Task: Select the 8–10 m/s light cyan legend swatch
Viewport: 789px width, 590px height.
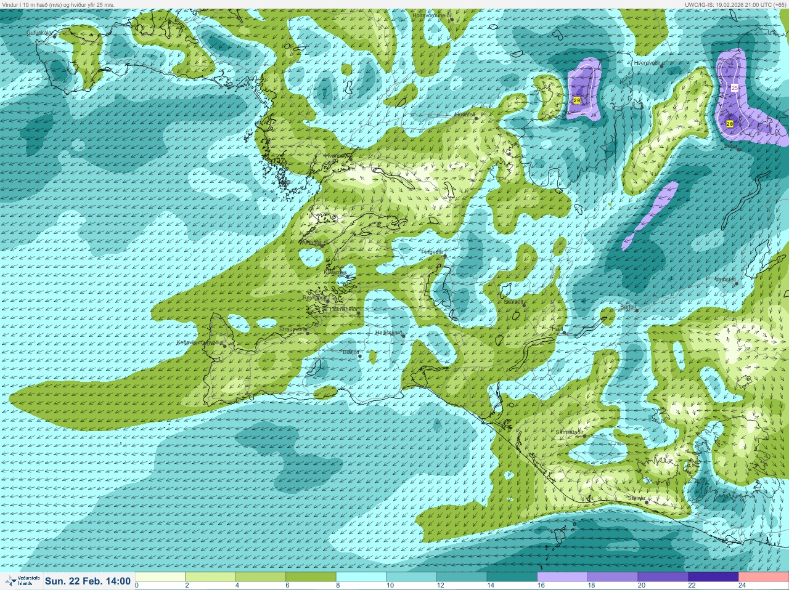Action: pyautogui.click(x=361, y=577)
